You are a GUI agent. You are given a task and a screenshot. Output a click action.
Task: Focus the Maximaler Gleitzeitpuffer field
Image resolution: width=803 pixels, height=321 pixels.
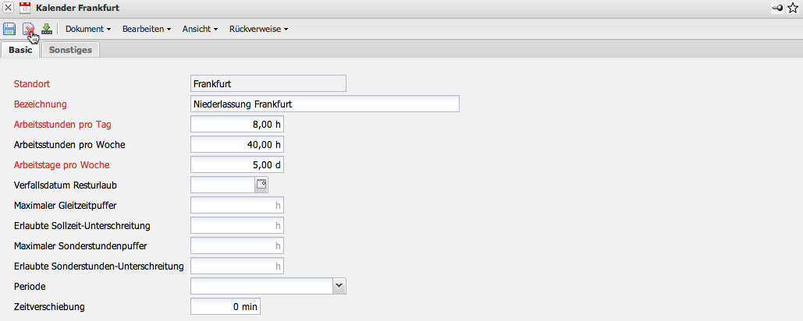237,205
